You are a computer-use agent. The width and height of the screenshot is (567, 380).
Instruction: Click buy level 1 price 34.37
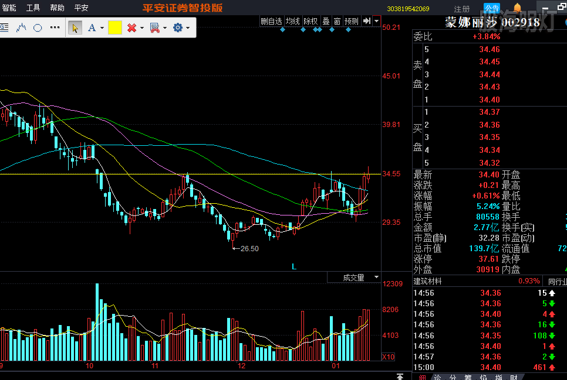pyautogui.click(x=490, y=112)
